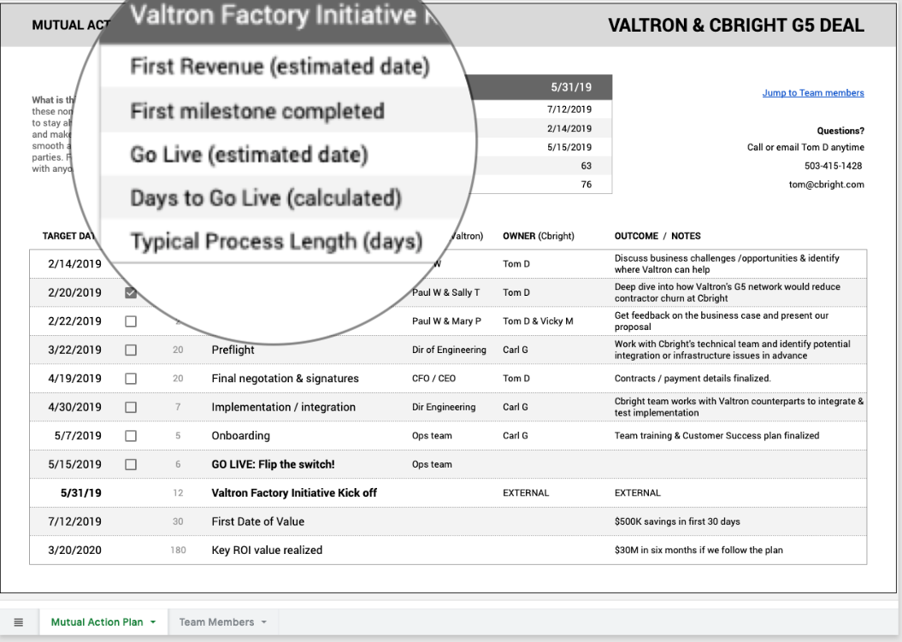Tick the Implementation / integration checkbox
Viewport: 902px width, 642px height.
point(131,408)
